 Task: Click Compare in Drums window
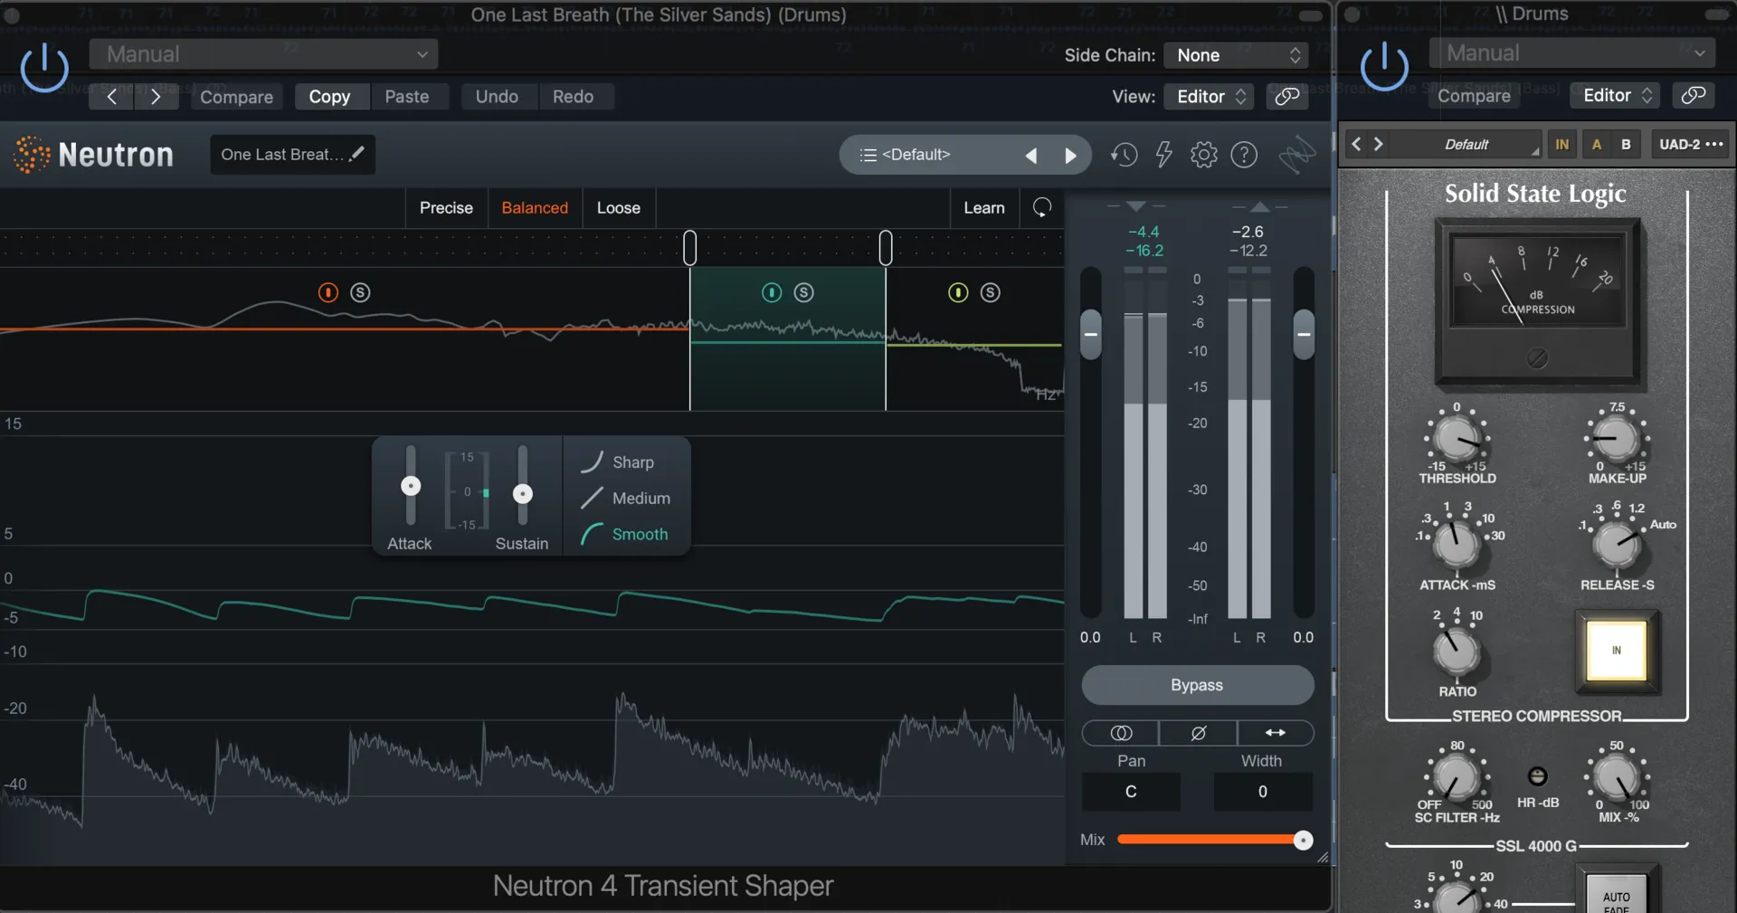[x=1474, y=96]
